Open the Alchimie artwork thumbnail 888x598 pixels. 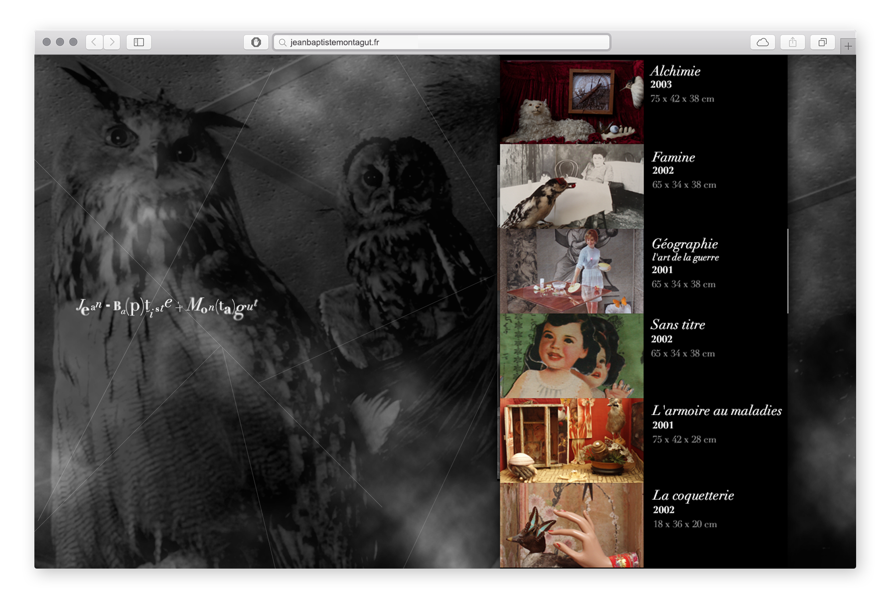point(572,102)
